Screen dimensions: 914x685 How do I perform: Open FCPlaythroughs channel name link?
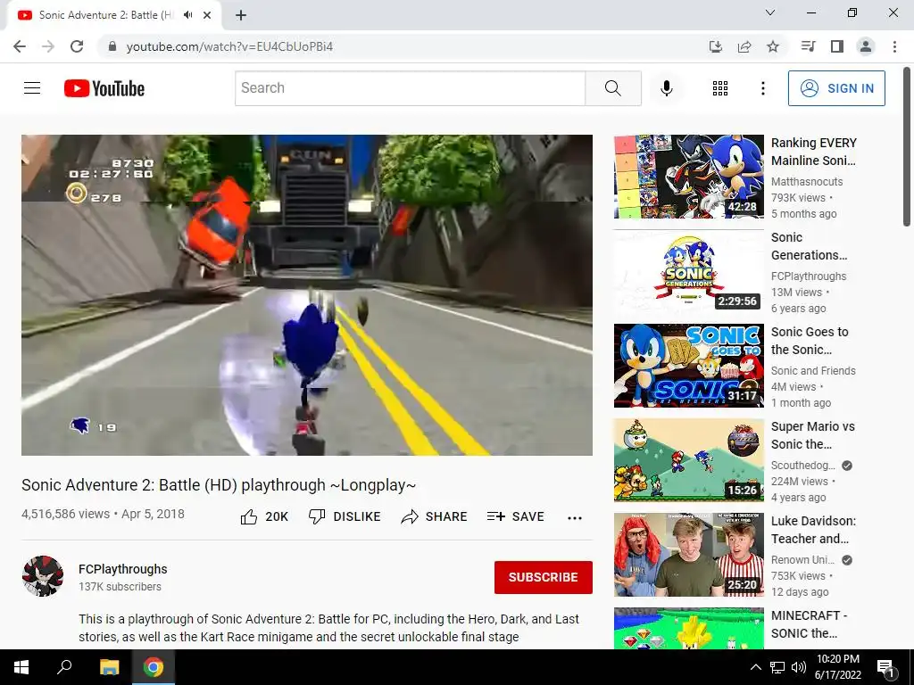[123, 569]
